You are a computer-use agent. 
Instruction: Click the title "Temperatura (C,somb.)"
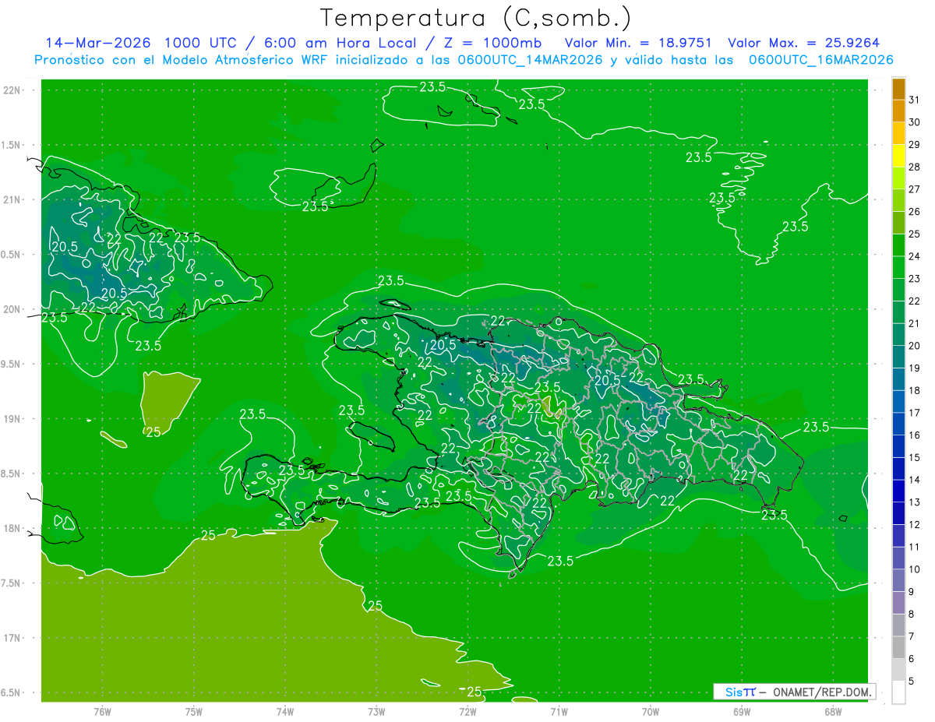[476, 17]
